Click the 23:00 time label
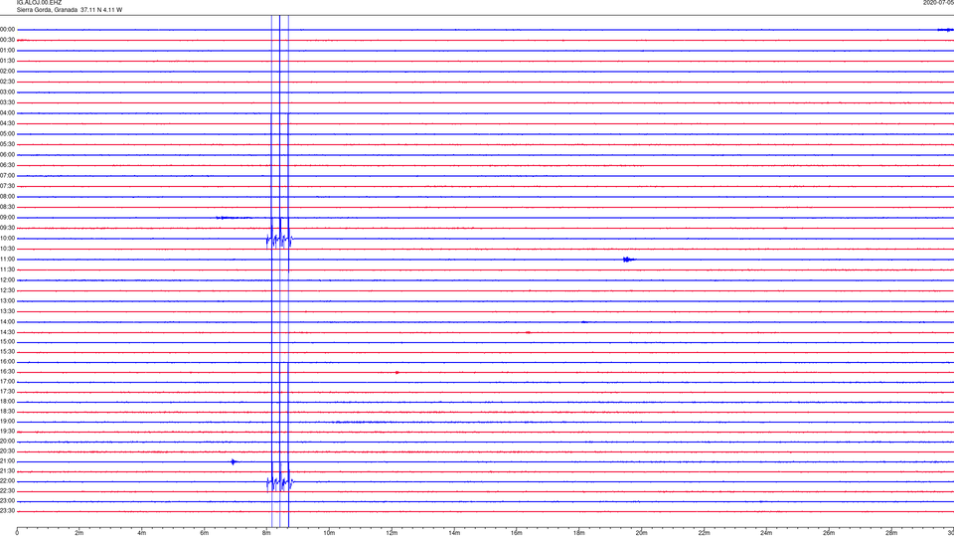Image resolution: width=954 pixels, height=537 pixels. 7,501
